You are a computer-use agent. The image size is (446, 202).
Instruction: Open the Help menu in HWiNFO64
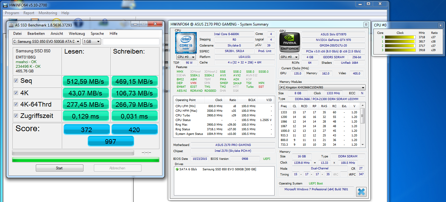click(x=65, y=13)
